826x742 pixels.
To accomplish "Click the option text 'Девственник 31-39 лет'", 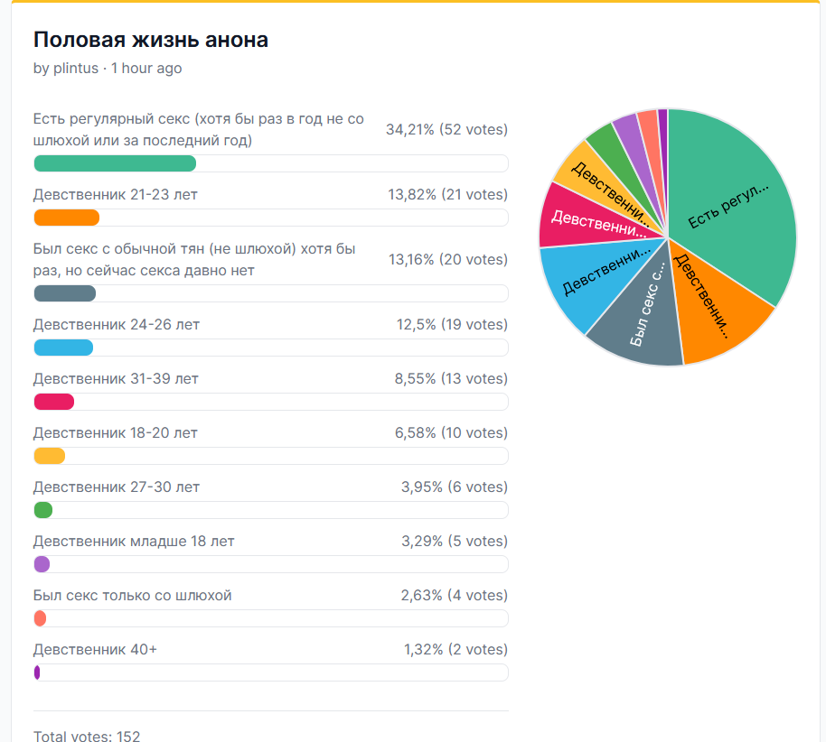I will pos(116,379).
